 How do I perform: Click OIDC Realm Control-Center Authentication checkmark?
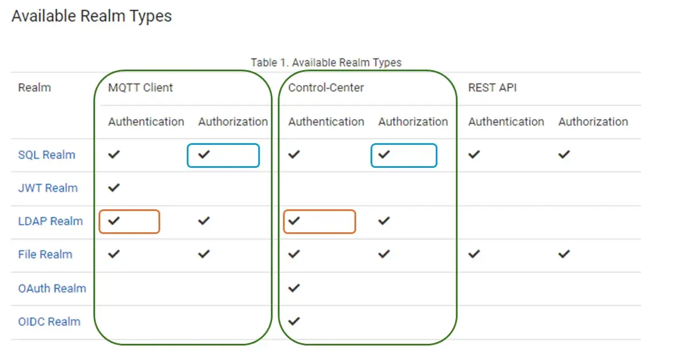[294, 321]
